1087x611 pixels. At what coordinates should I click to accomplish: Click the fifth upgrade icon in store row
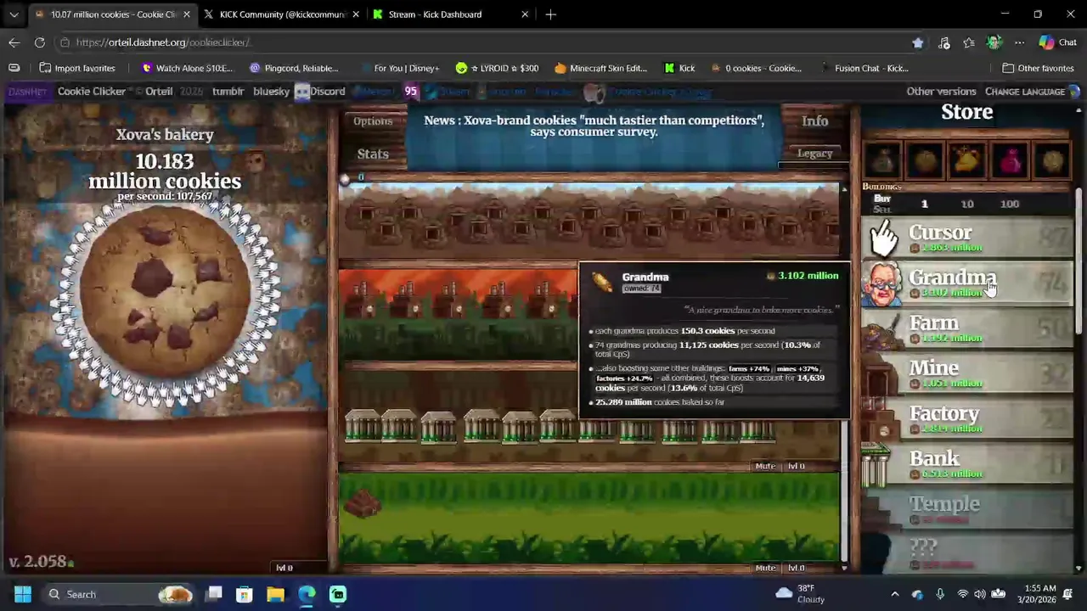(1052, 160)
